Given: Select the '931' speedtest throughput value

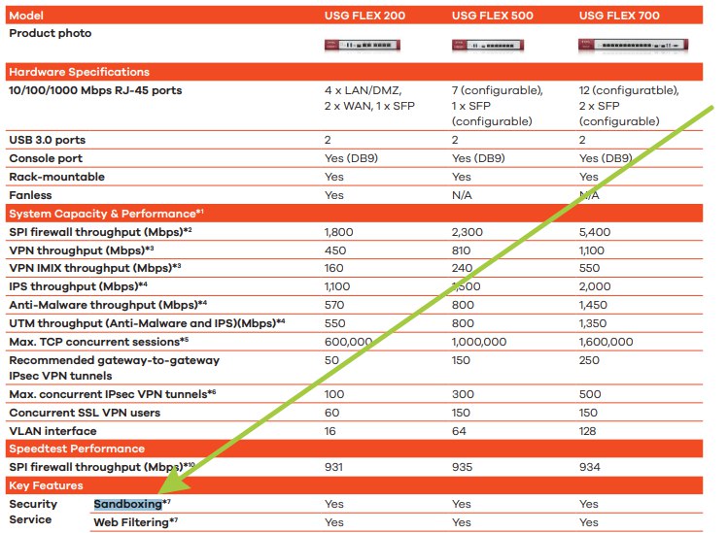Looking at the screenshot, I should pos(333,467).
